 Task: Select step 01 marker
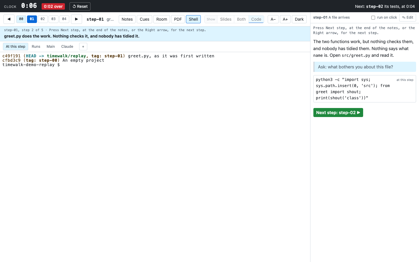click(32, 19)
